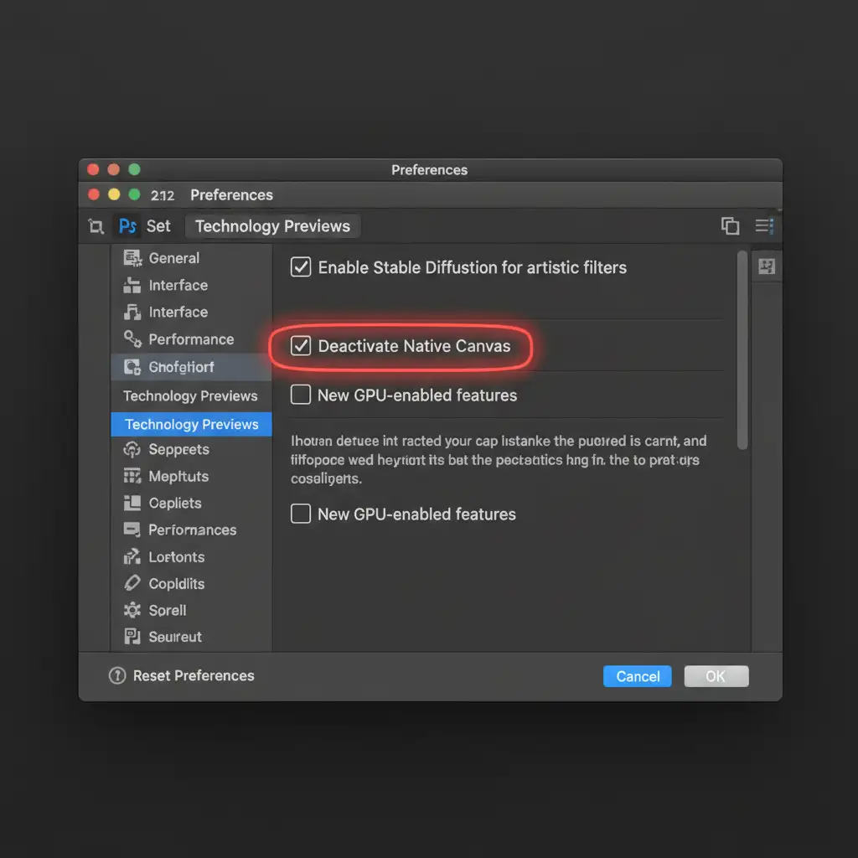Image resolution: width=858 pixels, height=858 pixels.
Task: Open the Lortonts sidebar category
Action: (x=176, y=556)
